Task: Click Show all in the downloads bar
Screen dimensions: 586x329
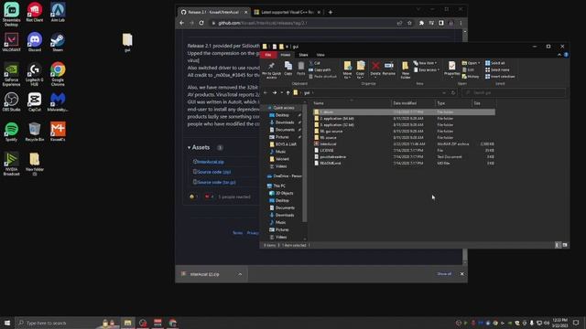Action: (444, 274)
